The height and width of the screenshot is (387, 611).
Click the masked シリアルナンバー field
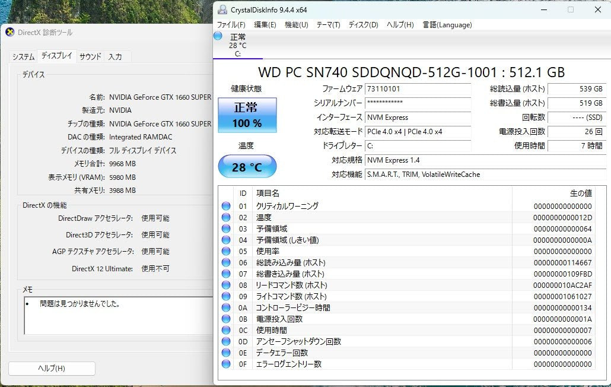click(x=418, y=103)
